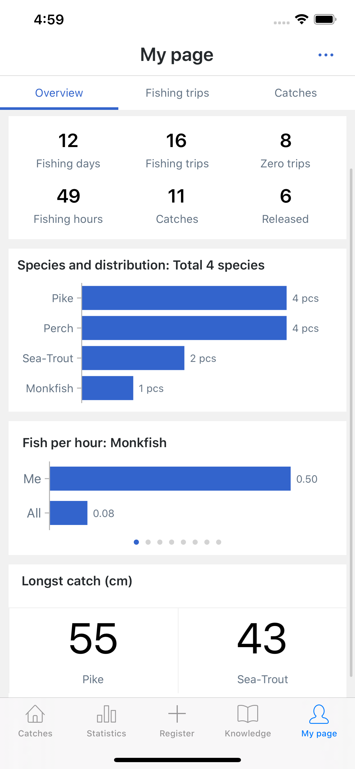
Task: Tap the Wi-Fi status icon
Action: [x=301, y=20]
